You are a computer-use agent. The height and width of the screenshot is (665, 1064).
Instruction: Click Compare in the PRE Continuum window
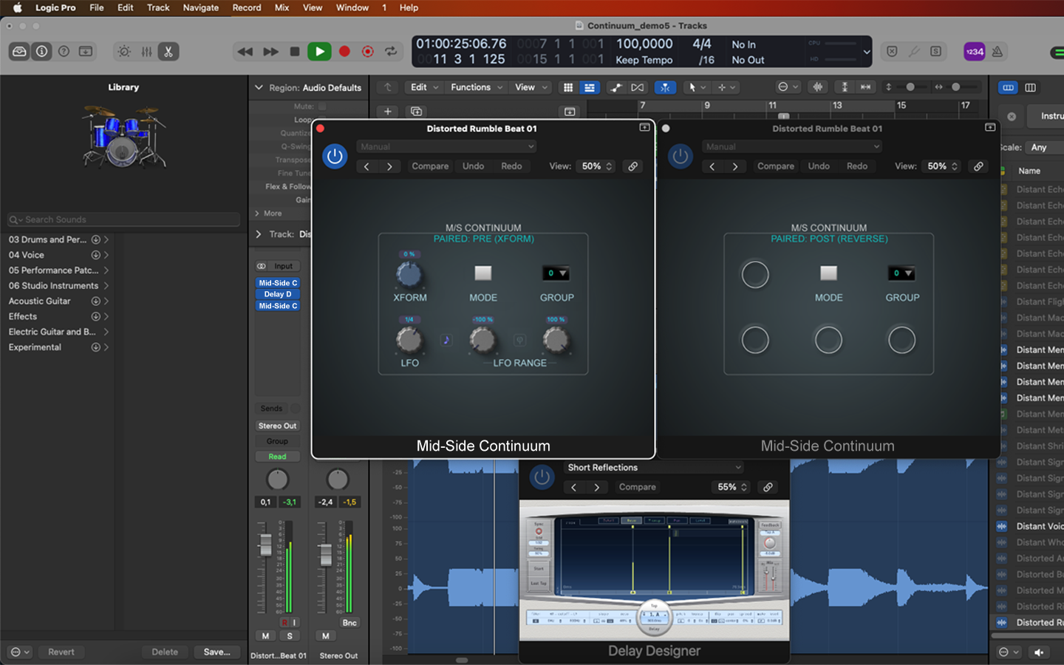430,166
